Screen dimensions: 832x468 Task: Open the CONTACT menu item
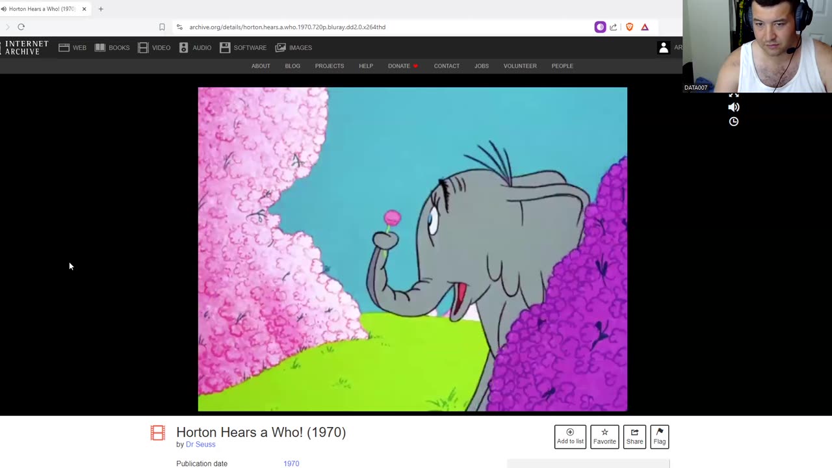(447, 66)
